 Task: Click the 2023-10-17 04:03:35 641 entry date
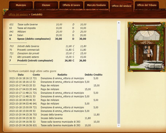(x=21, y=89)
